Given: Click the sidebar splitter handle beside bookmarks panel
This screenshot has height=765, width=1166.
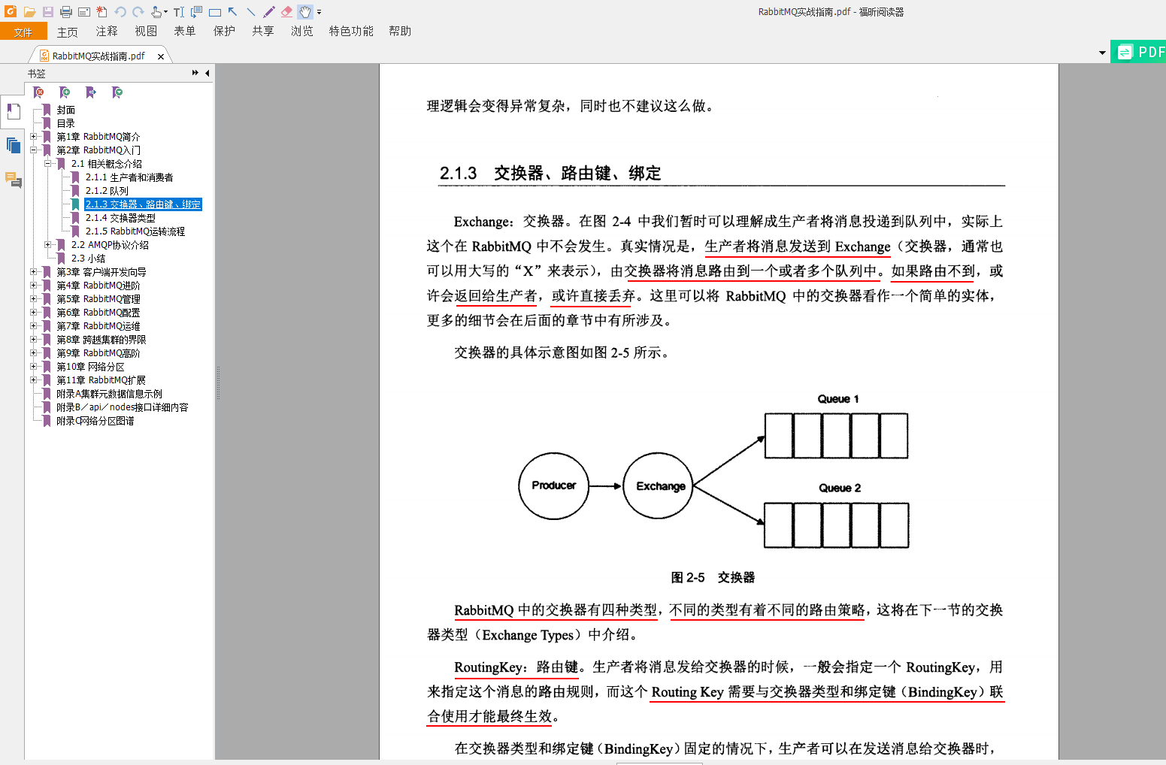Looking at the screenshot, I should point(218,383).
